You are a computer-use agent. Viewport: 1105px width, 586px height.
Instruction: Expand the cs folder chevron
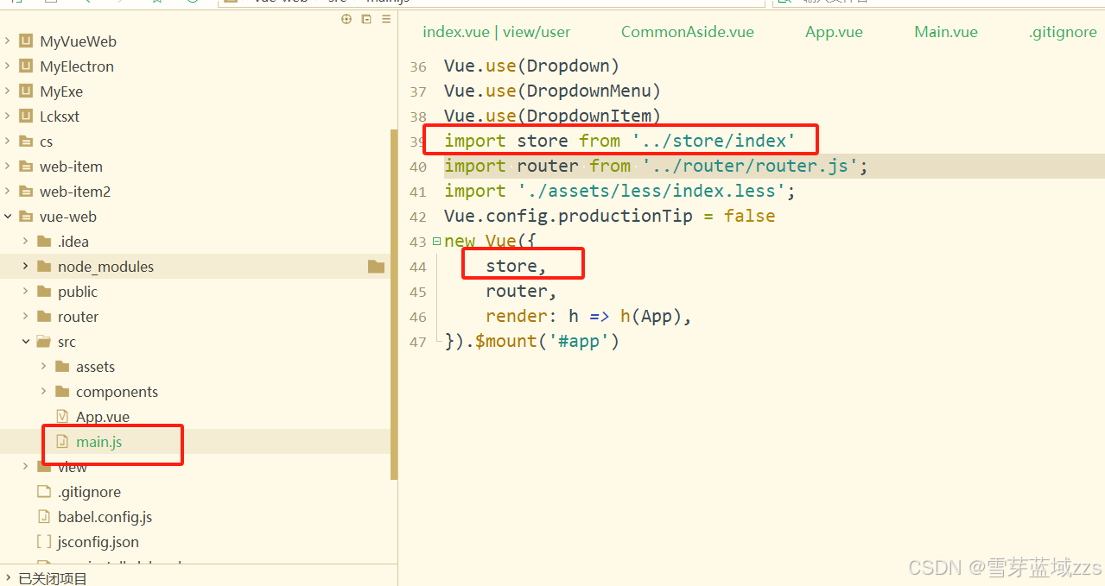[x=8, y=142]
